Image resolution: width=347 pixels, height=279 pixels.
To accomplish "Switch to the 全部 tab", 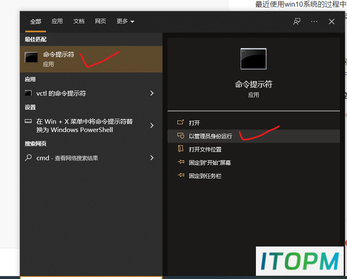I will 36,22.
